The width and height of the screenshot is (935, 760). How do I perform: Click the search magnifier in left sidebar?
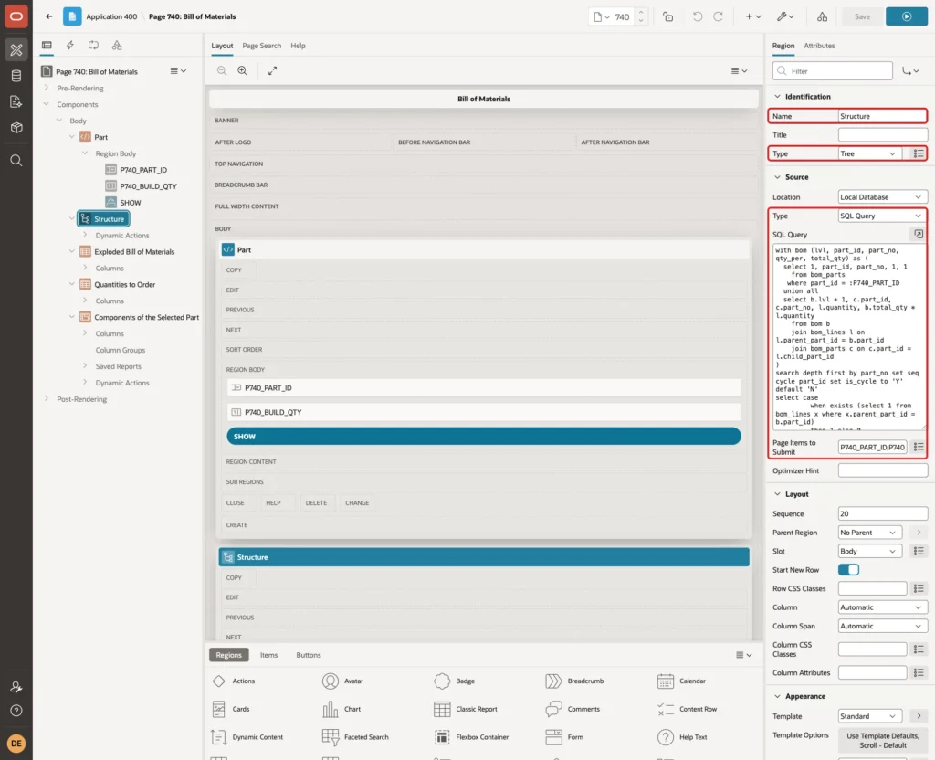pos(16,161)
